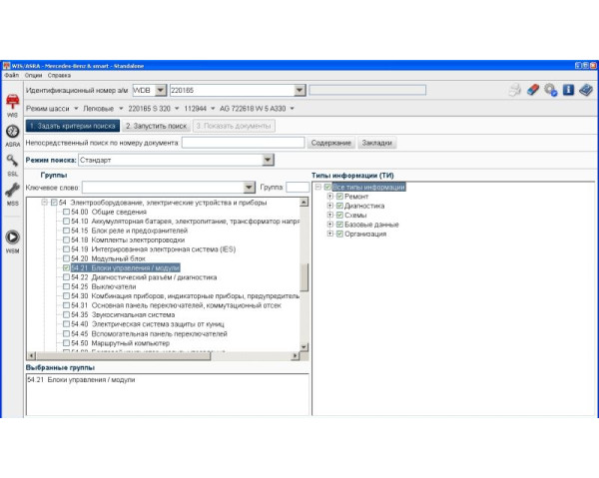Go to step 2 Запустить поиск

(156, 126)
